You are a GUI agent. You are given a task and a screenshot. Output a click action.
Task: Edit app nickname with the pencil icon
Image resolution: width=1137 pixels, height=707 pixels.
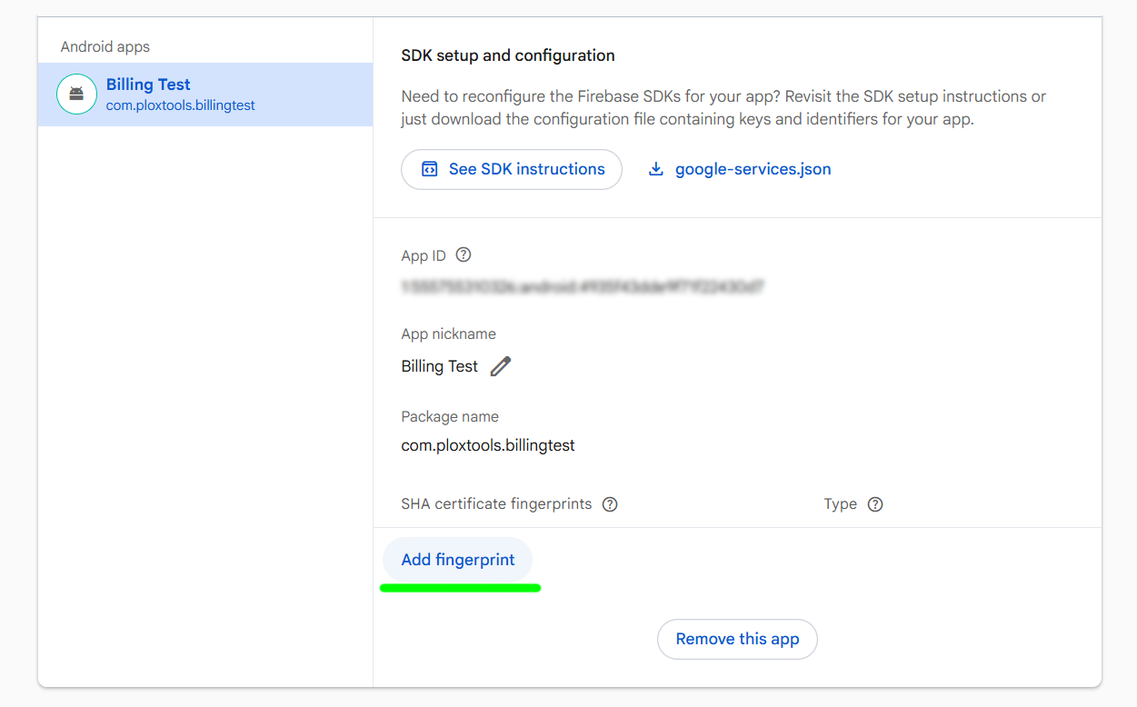pos(501,366)
